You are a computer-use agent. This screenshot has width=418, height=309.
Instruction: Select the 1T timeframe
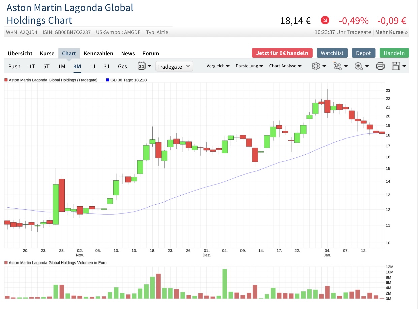(32, 66)
